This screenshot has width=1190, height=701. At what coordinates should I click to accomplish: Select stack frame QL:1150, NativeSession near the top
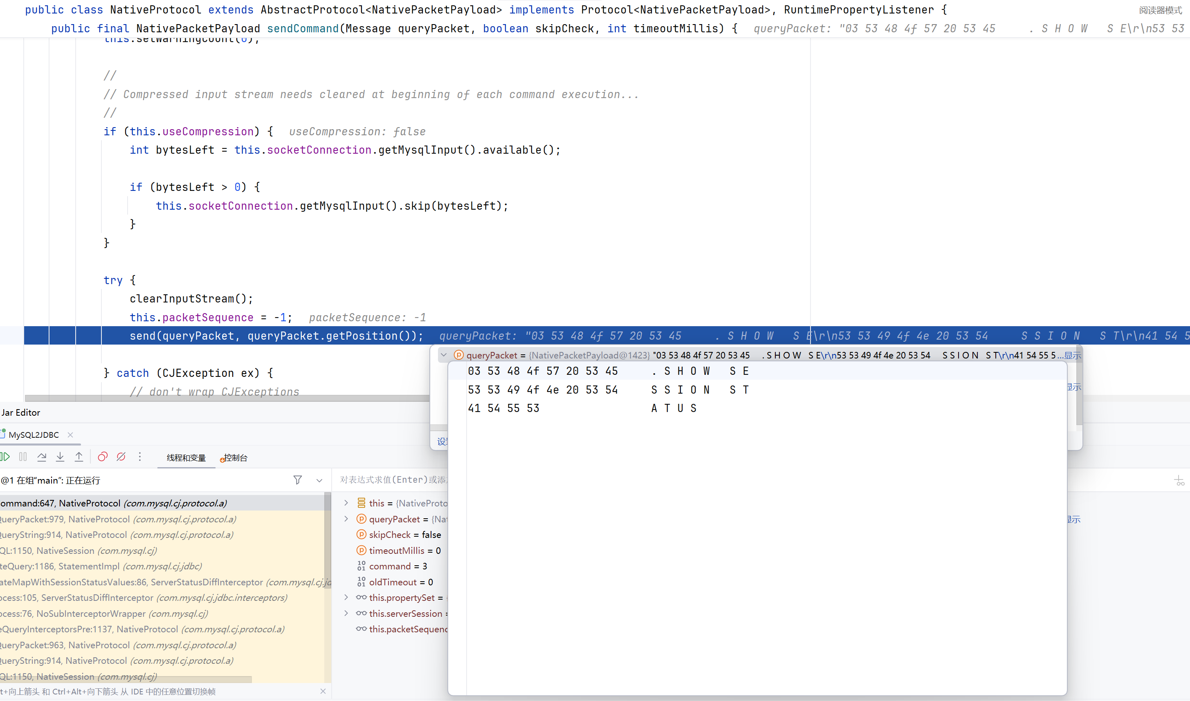tap(163, 550)
